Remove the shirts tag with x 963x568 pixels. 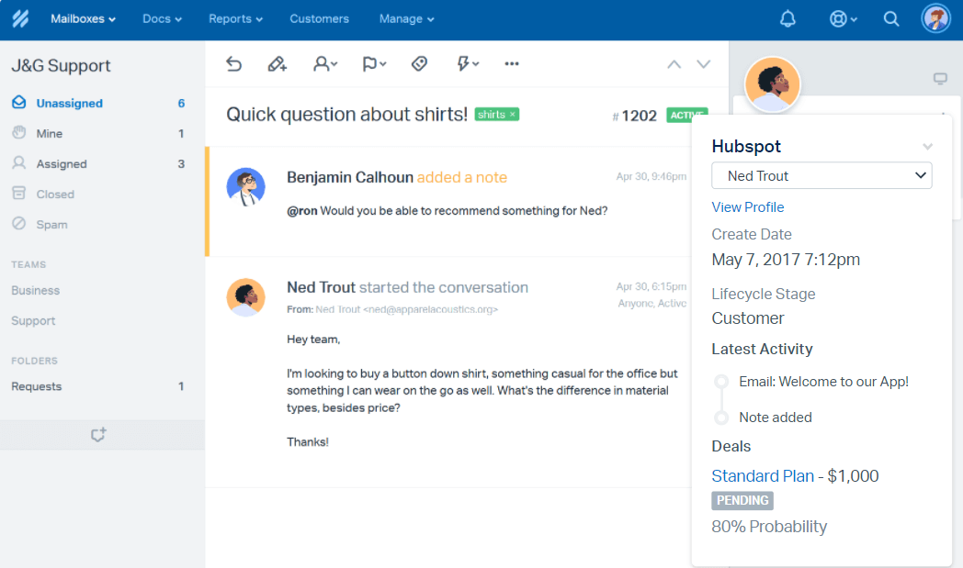(513, 115)
